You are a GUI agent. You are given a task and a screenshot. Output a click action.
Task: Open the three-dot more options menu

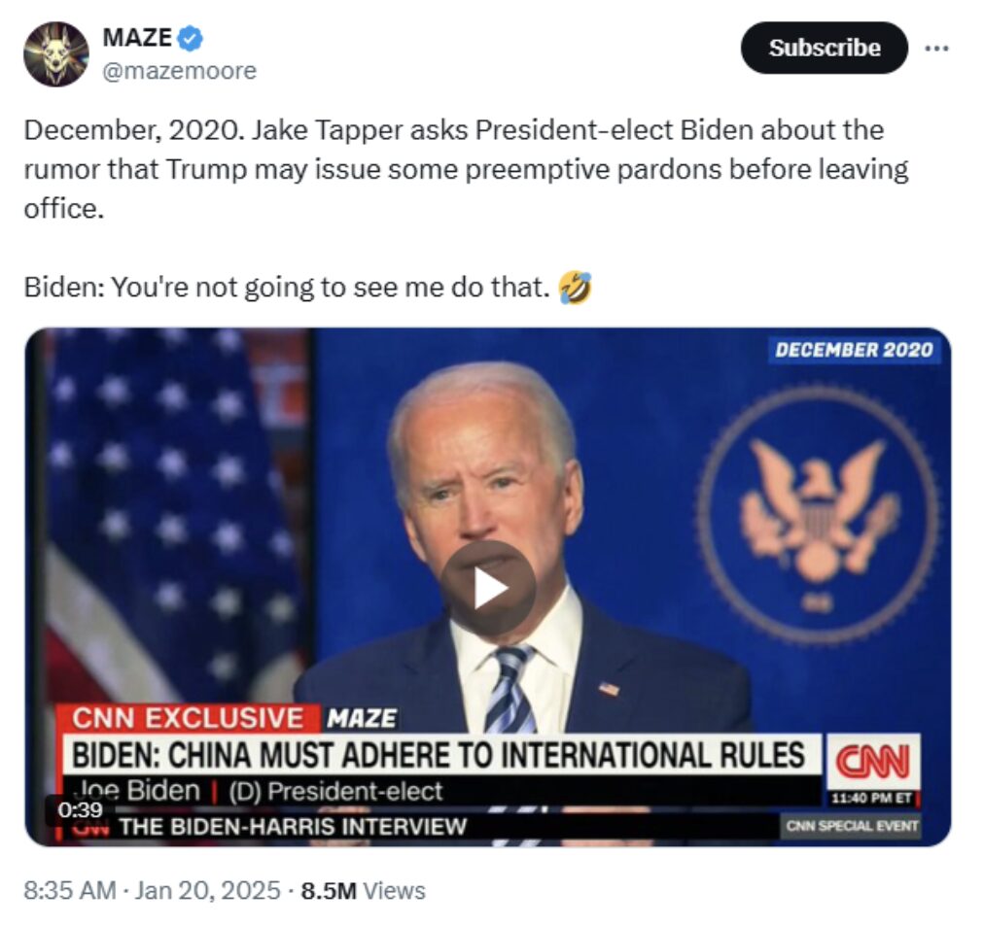tap(936, 48)
